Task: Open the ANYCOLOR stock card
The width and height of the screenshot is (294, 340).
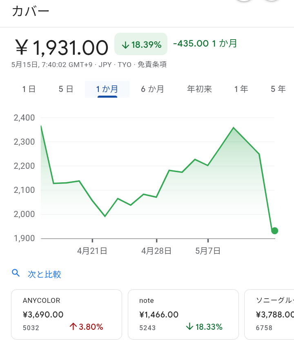Action: coord(67,314)
